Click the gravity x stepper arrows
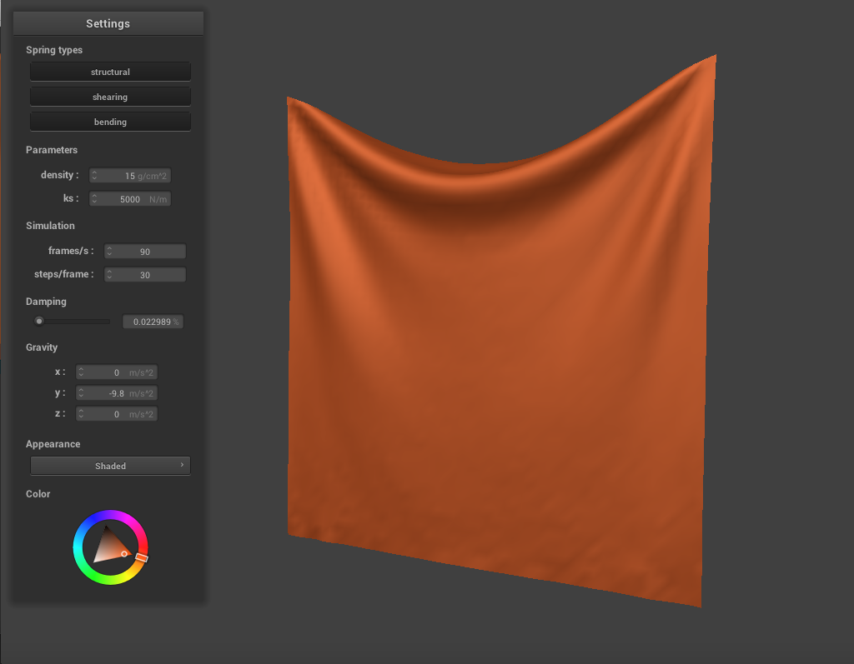 (81, 372)
